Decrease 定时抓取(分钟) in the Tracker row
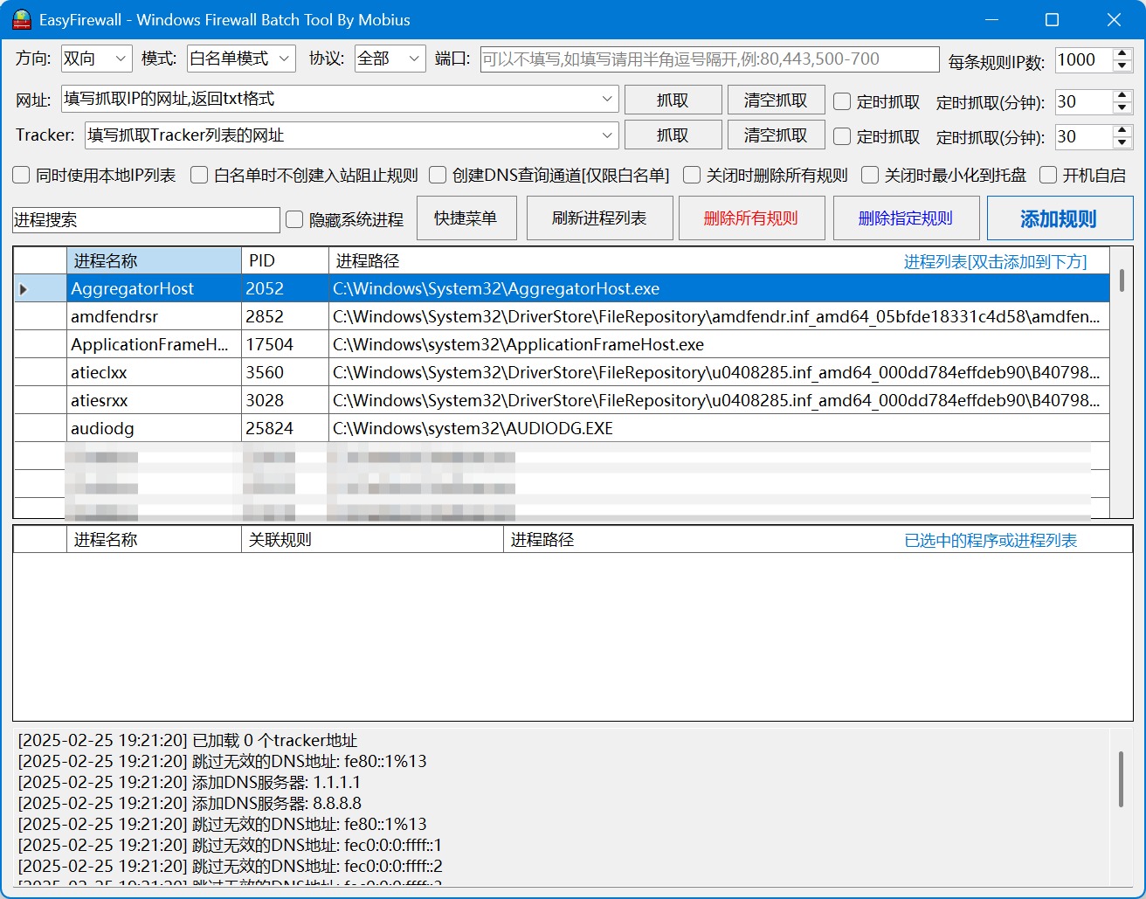Screen dimensions: 1146x899 [x=1122, y=142]
